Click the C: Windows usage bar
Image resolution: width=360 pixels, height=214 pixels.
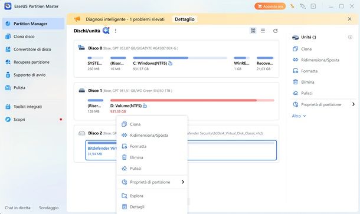180,58
